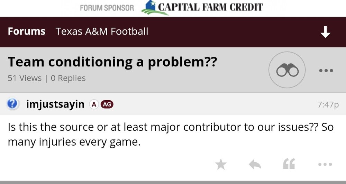
Task: Click the blue question mark user icon
Action: (x=12, y=104)
